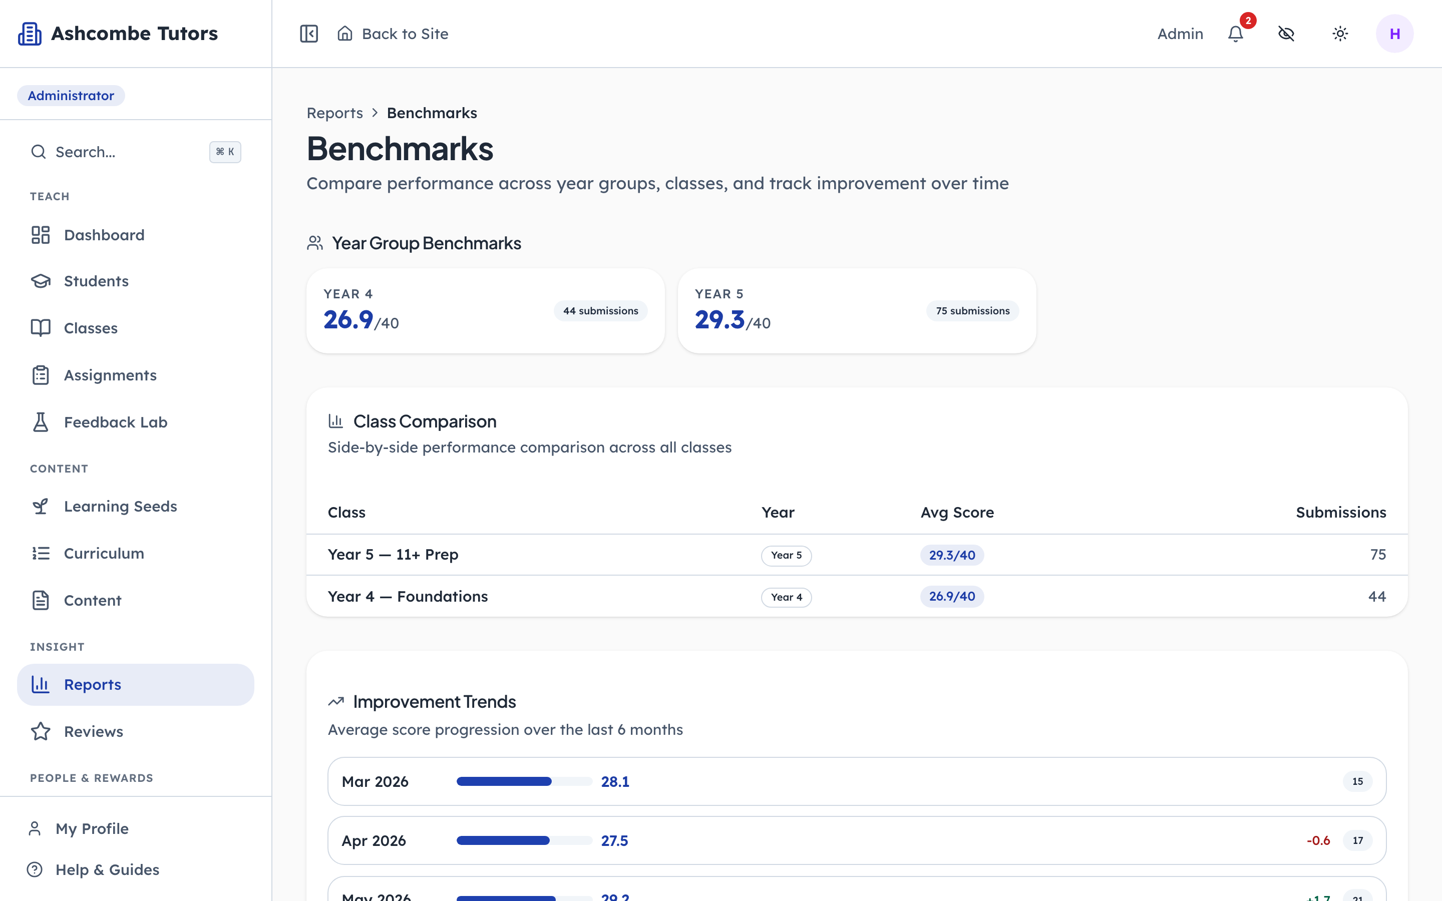Go to Students section

pos(135,281)
